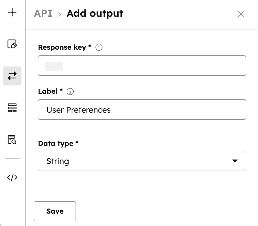The width and height of the screenshot is (258, 226).
Task: Open the Data type String dropdown
Action: pos(142,161)
